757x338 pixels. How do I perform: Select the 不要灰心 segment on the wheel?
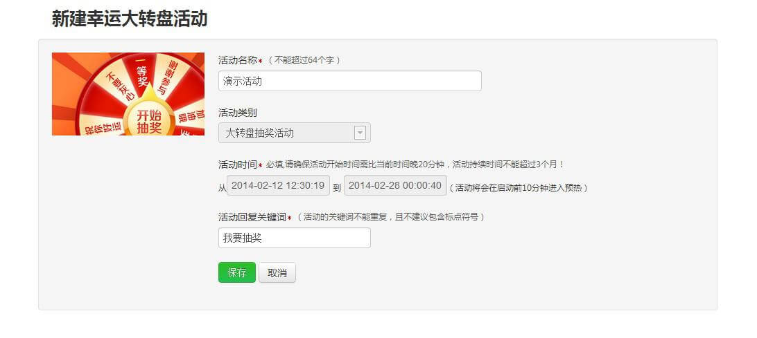coord(119,86)
